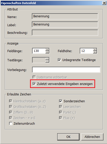Cancel the dialog with Abbrechen
Screen dimensions: 107x144
point(92,137)
